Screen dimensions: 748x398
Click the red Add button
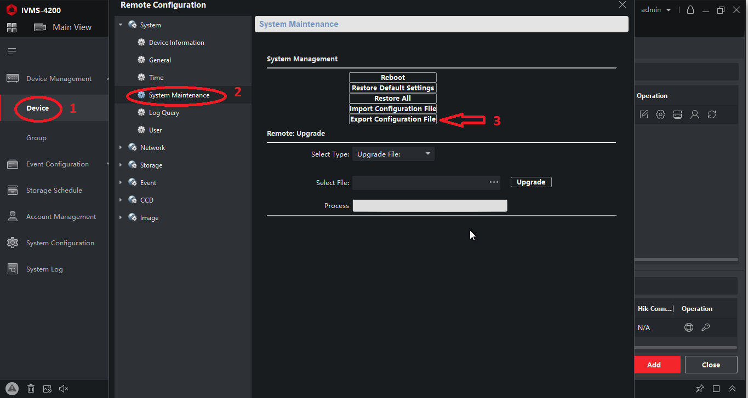tap(658, 365)
